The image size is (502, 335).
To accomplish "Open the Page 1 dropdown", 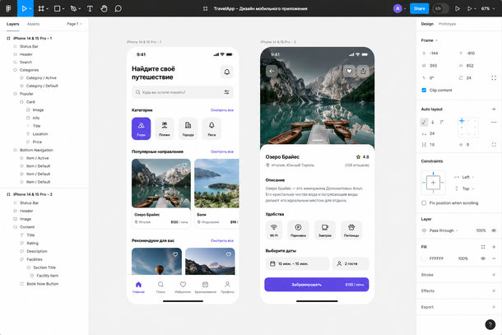I will pyautogui.click(x=74, y=24).
